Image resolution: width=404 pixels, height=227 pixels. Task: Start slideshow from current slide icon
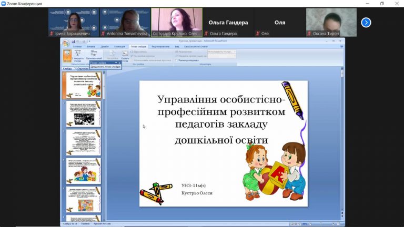pos(77,56)
